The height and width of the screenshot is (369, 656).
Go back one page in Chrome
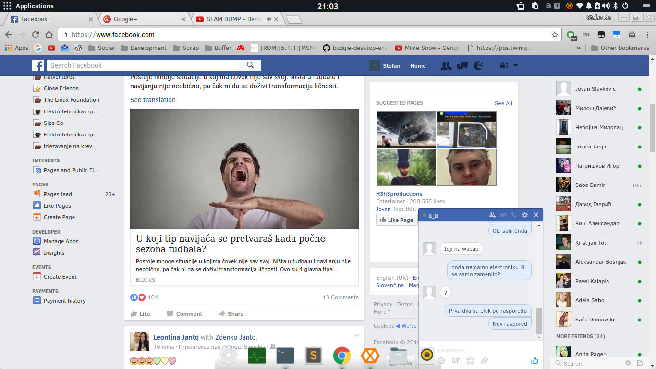click(8, 35)
